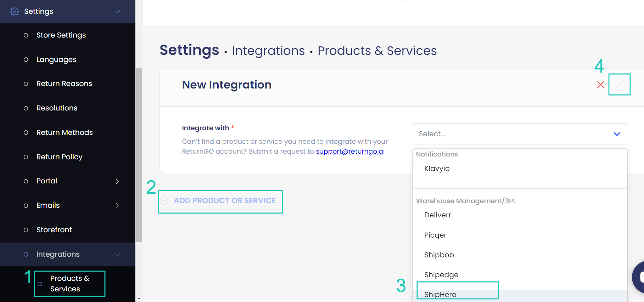Open the Integrate with Select dropdown
This screenshot has height=302, width=644.
(520, 134)
